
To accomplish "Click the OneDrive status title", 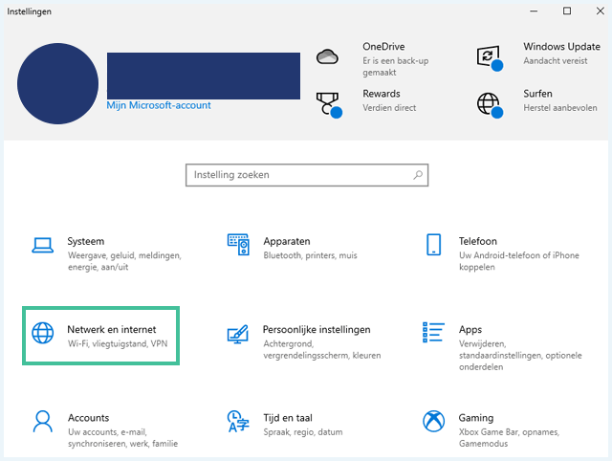I will click(383, 47).
